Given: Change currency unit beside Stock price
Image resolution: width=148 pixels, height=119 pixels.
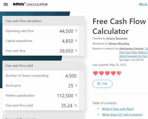Looking at the screenshot, I should click(76, 86).
